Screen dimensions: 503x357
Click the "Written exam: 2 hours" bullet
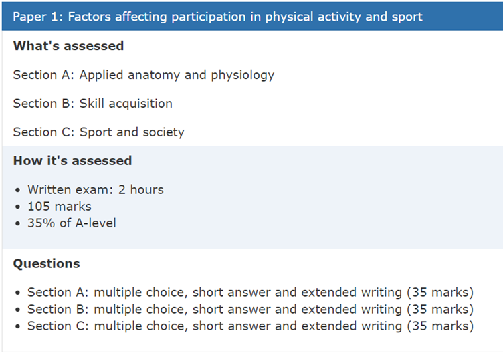click(x=96, y=190)
